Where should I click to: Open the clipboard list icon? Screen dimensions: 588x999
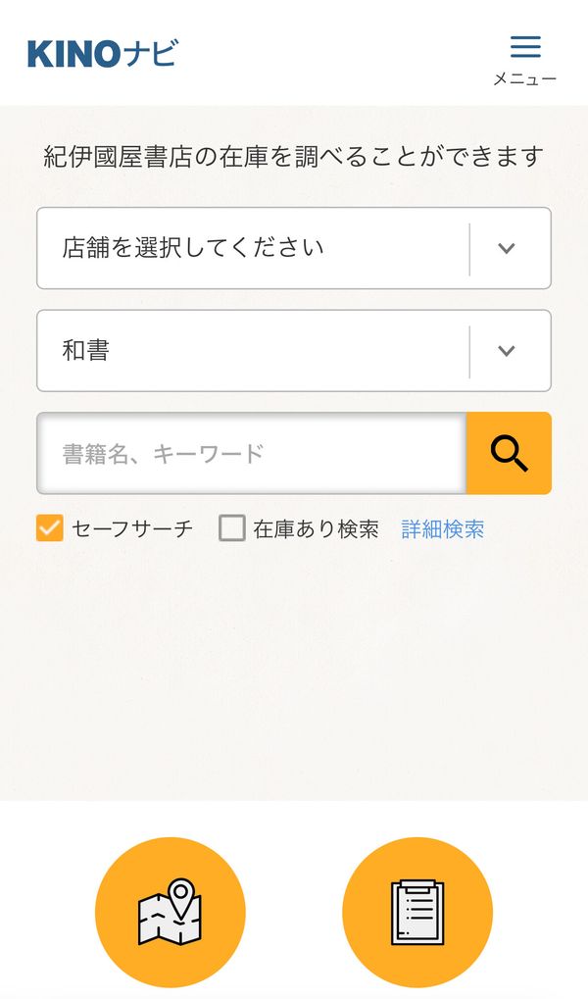[417, 912]
